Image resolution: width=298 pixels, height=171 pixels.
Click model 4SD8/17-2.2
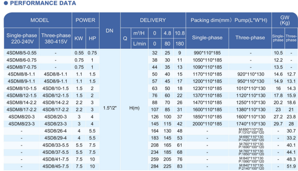[55, 110]
